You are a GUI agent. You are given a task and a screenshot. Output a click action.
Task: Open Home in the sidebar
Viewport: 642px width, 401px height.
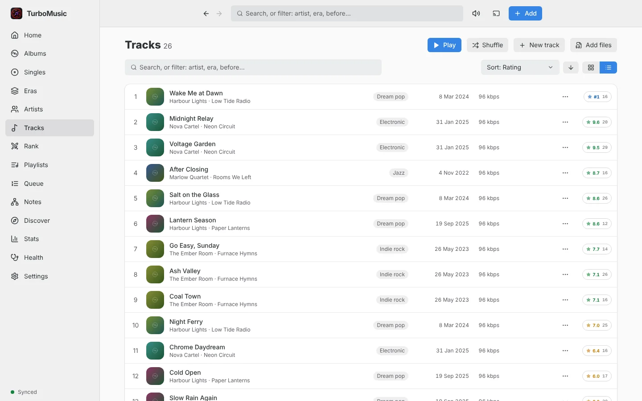(49, 35)
